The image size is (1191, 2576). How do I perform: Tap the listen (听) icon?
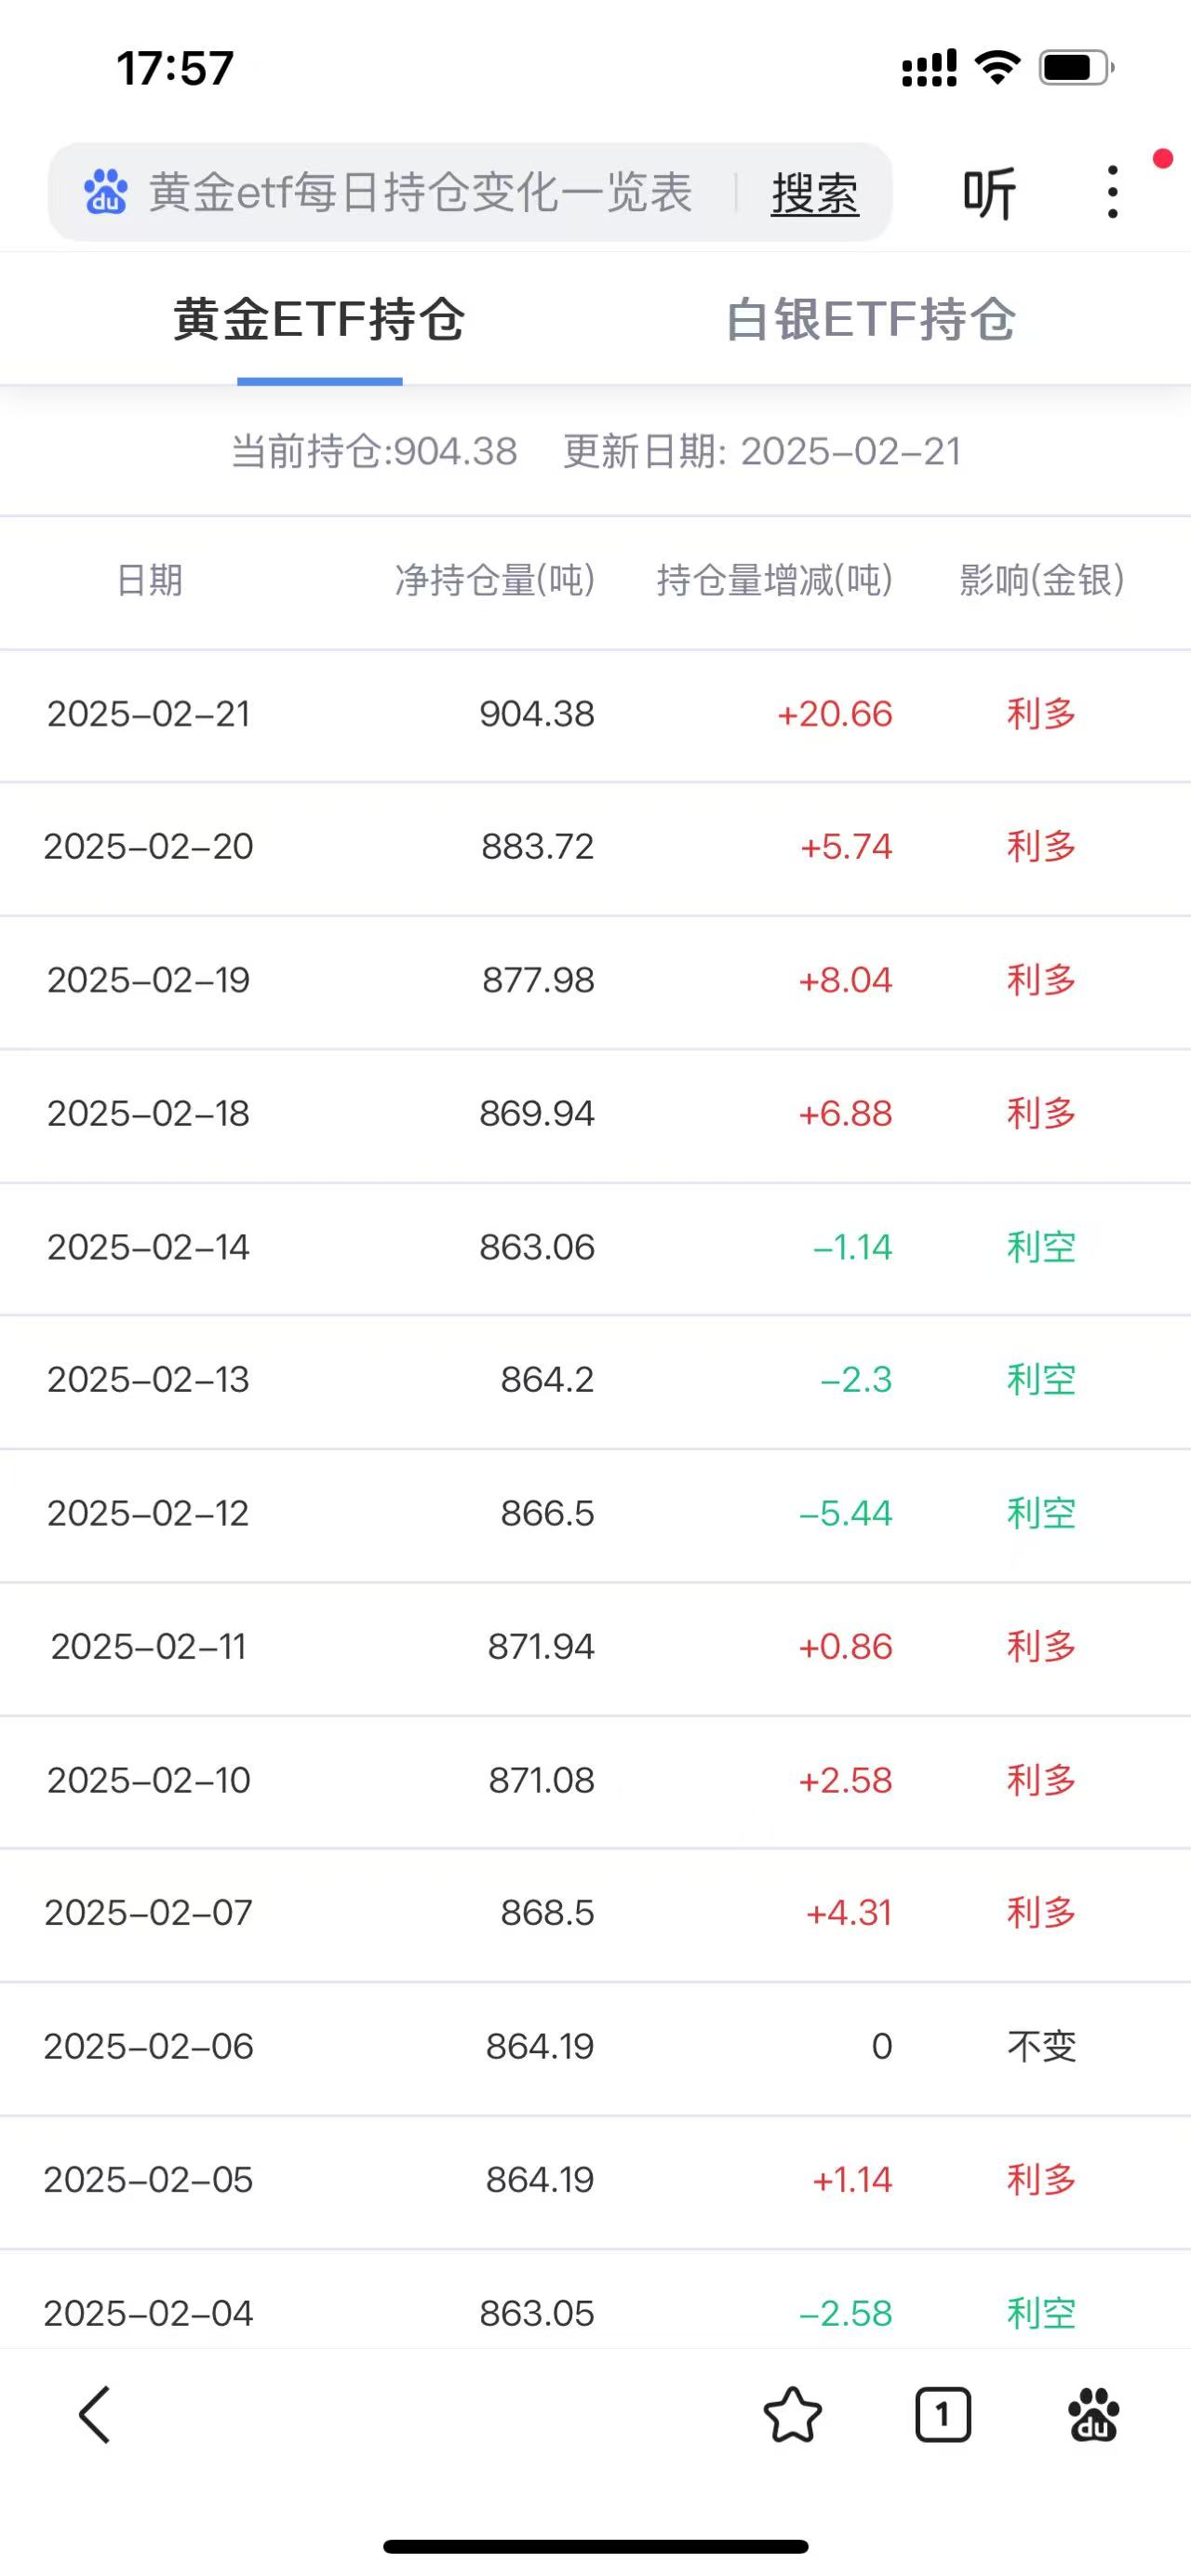coord(989,193)
